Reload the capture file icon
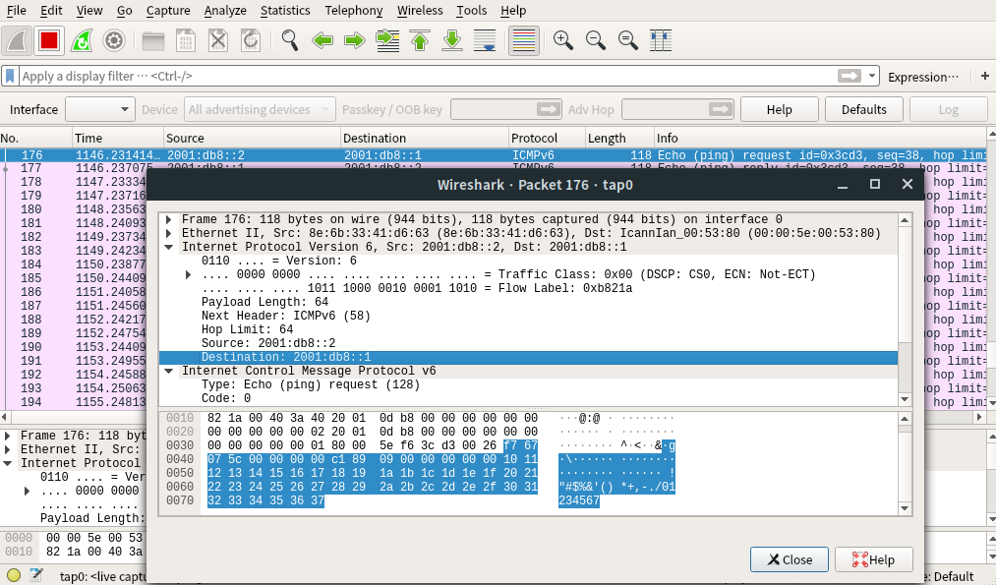996x585 pixels. point(251,40)
